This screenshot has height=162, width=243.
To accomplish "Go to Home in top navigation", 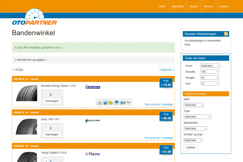I will click(x=162, y=6).
